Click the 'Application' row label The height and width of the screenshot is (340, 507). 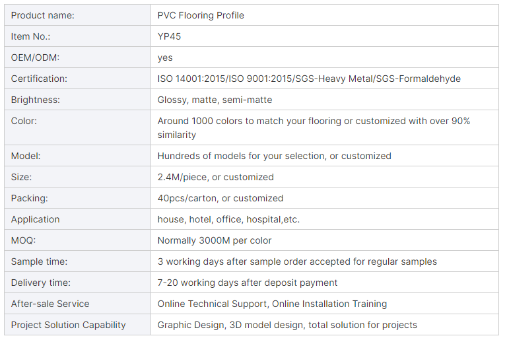coord(35,219)
